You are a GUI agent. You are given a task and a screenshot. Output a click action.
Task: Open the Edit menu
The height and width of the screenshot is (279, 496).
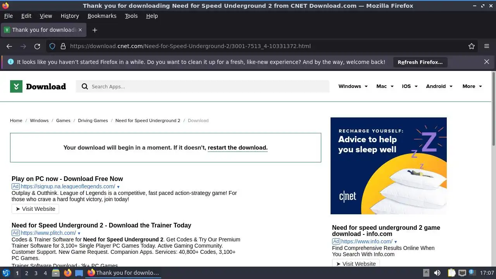coord(26,16)
